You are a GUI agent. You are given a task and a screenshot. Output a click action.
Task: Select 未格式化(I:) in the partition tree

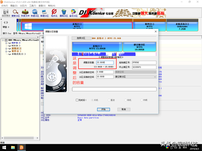click(19, 54)
